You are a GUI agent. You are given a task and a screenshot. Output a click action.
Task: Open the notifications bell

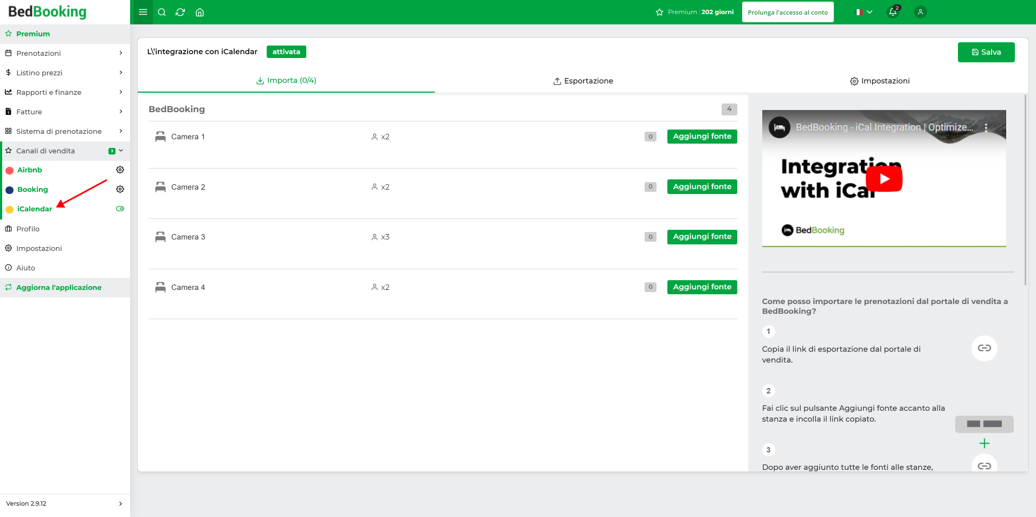coord(892,12)
